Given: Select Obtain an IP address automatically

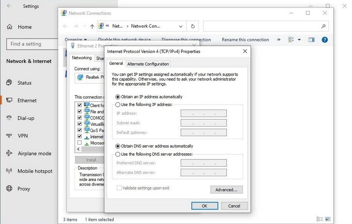Looking at the screenshot, I should [x=118, y=97].
